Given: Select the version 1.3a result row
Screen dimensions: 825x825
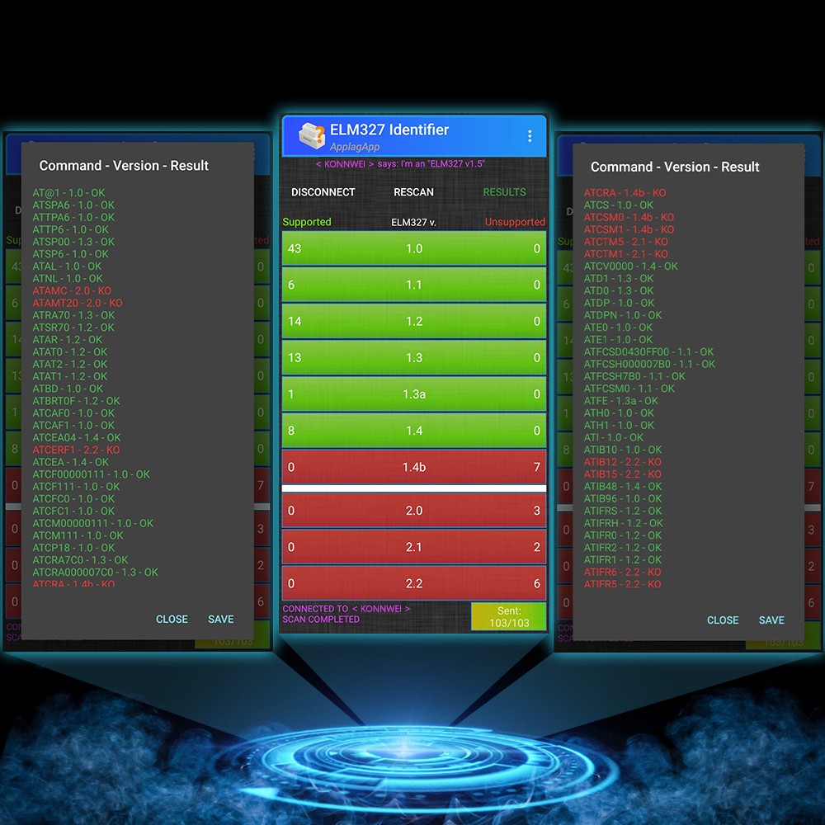Looking at the screenshot, I should [x=414, y=394].
